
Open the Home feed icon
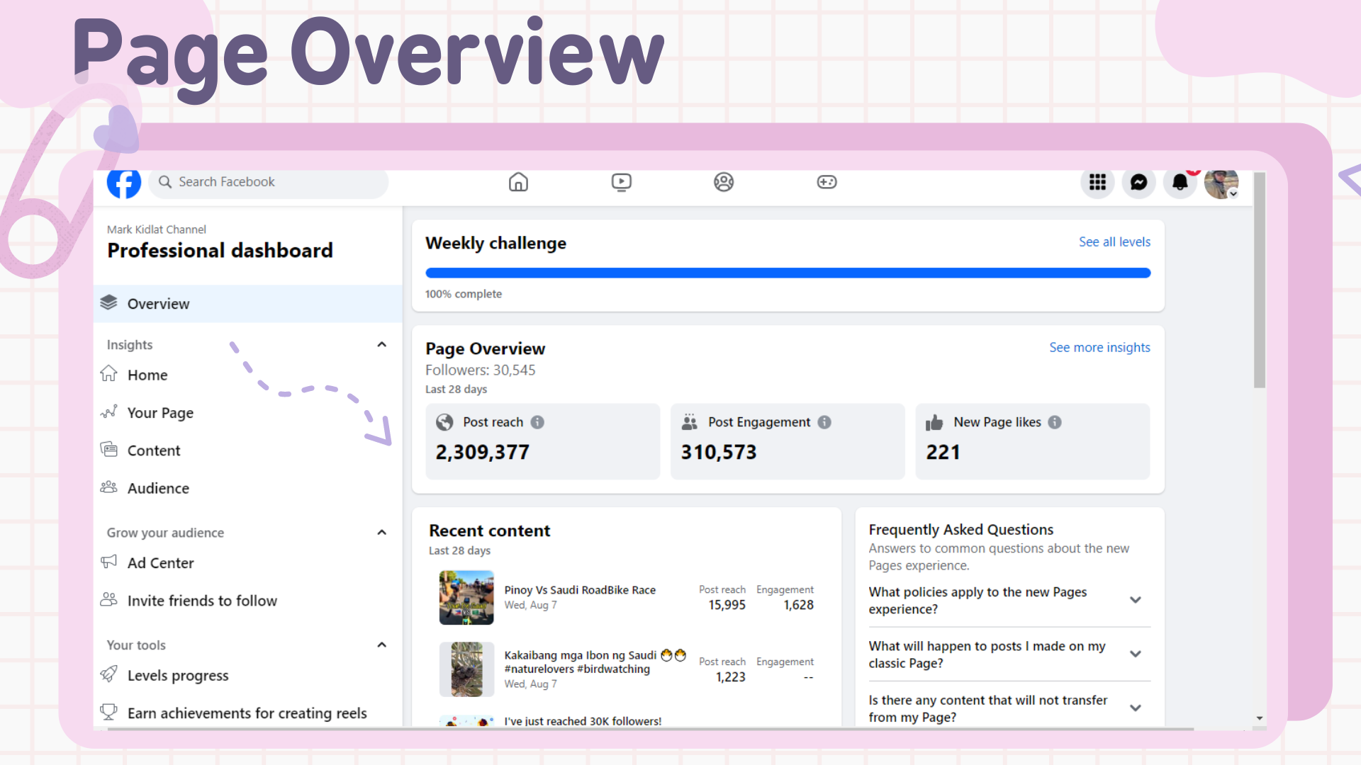pyautogui.click(x=518, y=182)
